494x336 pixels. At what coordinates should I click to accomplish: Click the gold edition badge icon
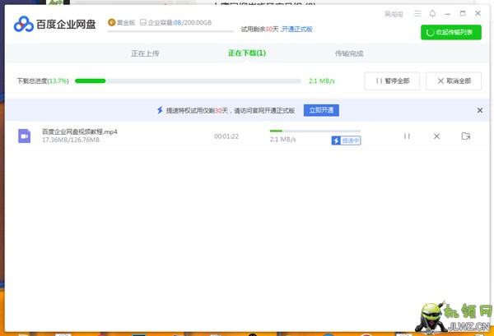click(111, 22)
